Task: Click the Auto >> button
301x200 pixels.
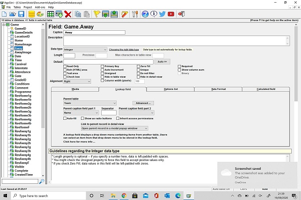Action: tap(162, 62)
